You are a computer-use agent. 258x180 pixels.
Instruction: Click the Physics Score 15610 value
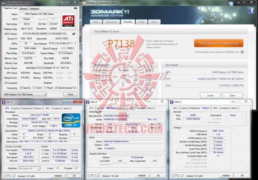pos(126,75)
